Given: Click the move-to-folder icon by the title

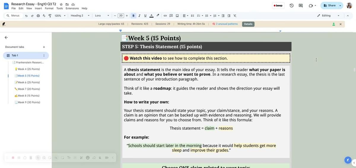Looking at the screenshot, I should click(x=67, y=4).
